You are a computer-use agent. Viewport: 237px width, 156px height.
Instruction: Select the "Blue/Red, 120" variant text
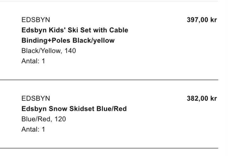44,119
